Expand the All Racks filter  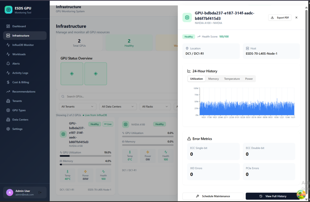(x=155, y=106)
